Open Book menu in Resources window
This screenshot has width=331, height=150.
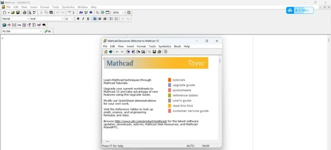(x=177, y=46)
